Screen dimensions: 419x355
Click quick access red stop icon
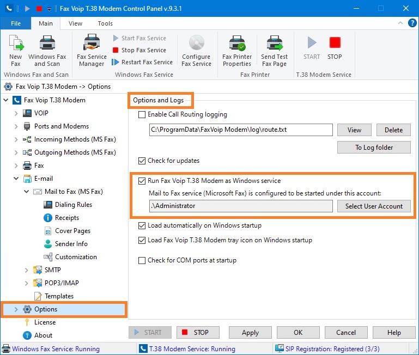(39, 9)
